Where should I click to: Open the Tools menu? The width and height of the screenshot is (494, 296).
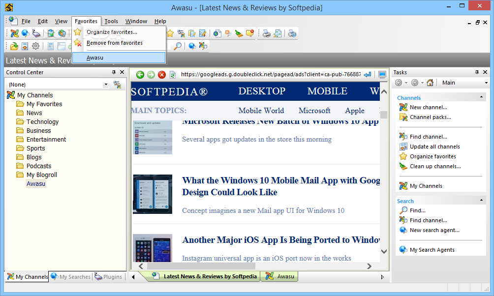(x=111, y=21)
